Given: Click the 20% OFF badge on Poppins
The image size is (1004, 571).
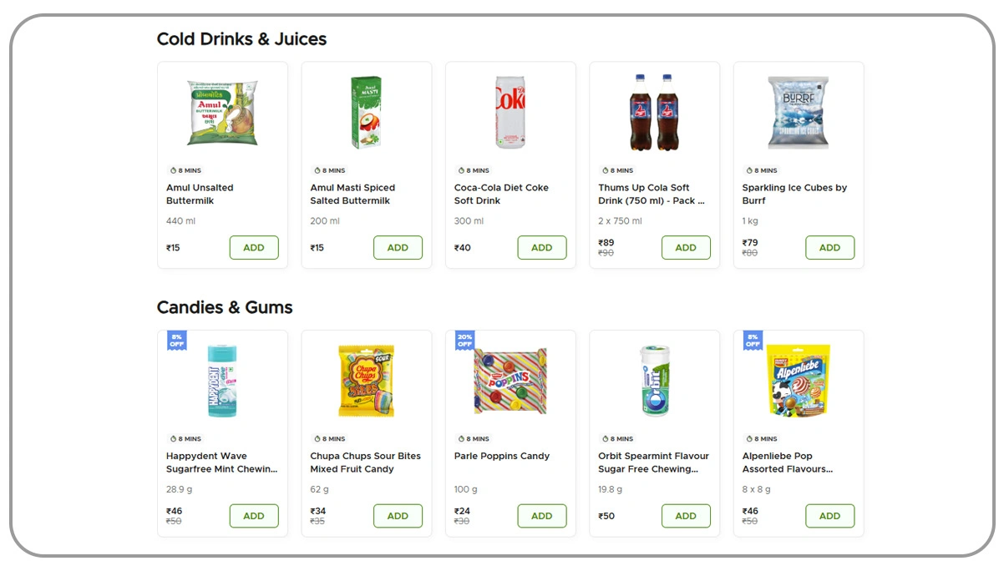Looking at the screenshot, I should pyautogui.click(x=464, y=341).
